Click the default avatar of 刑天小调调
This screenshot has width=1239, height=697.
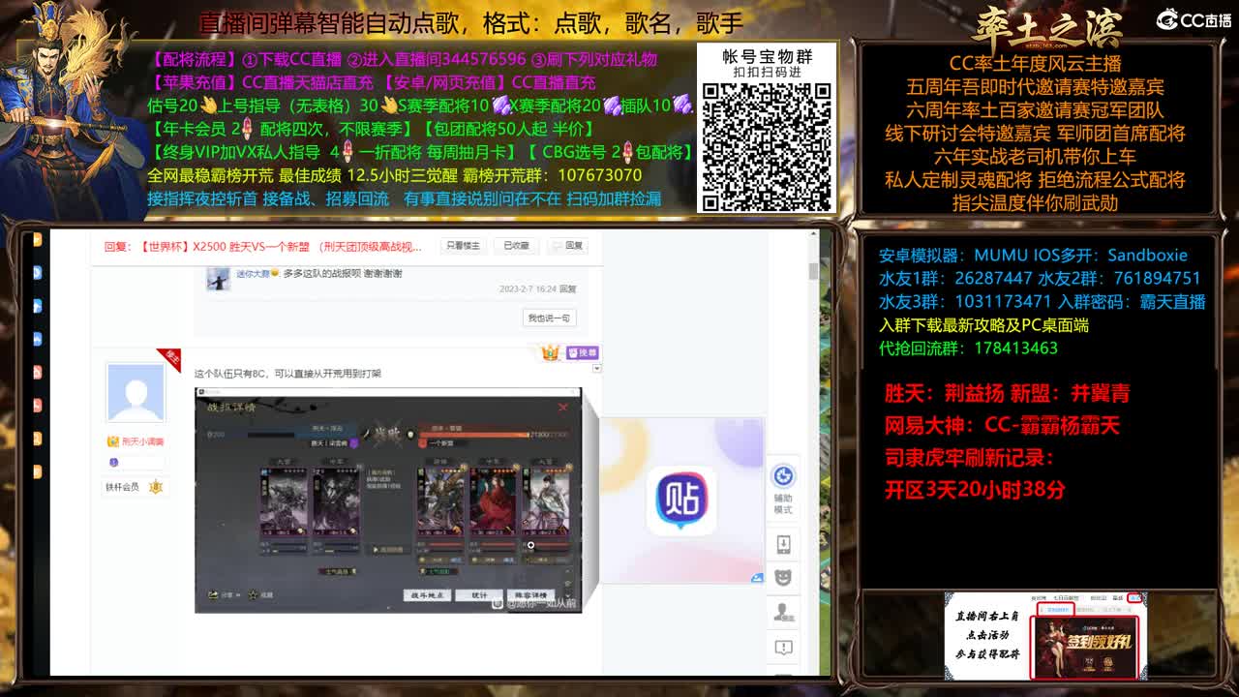tap(136, 393)
